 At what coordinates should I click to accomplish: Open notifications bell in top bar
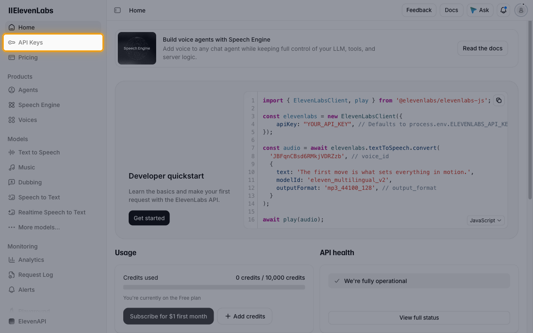[503, 10]
